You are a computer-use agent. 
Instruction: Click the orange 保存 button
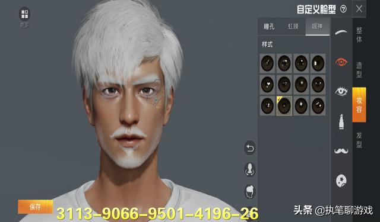pyautogui.click(x=36, y=207)
